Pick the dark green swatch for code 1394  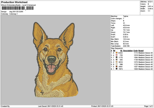[x=117, y=57]
